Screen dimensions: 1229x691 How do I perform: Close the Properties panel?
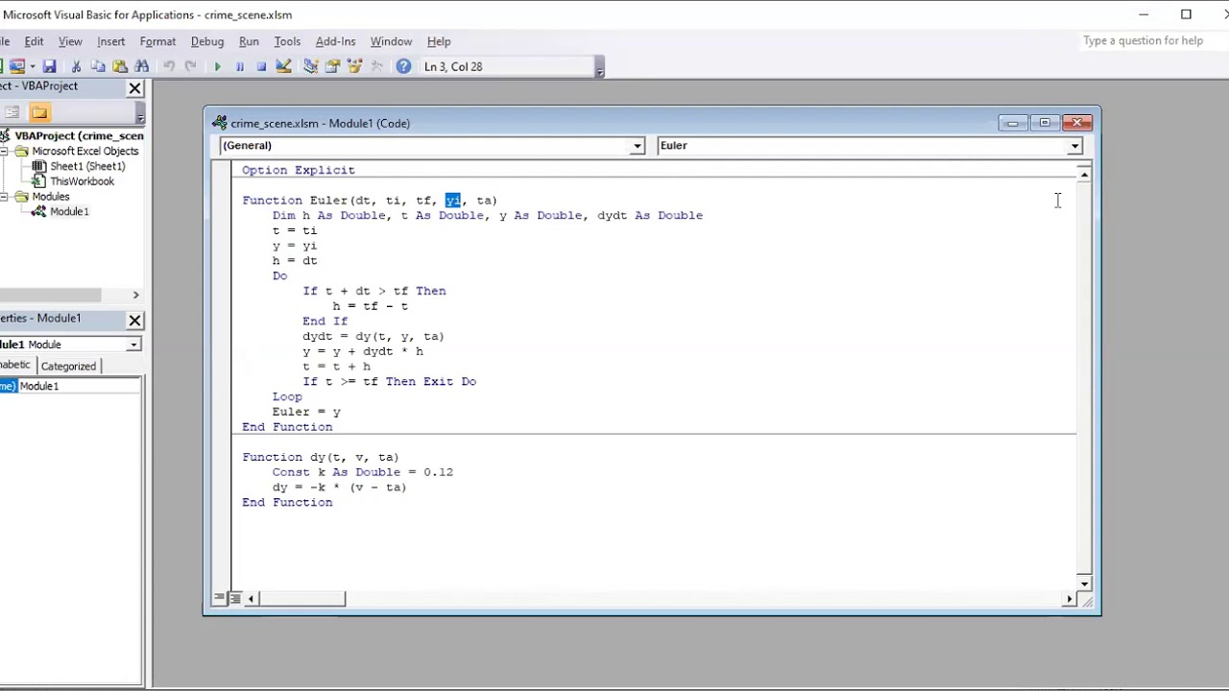(x=134, y=321)
